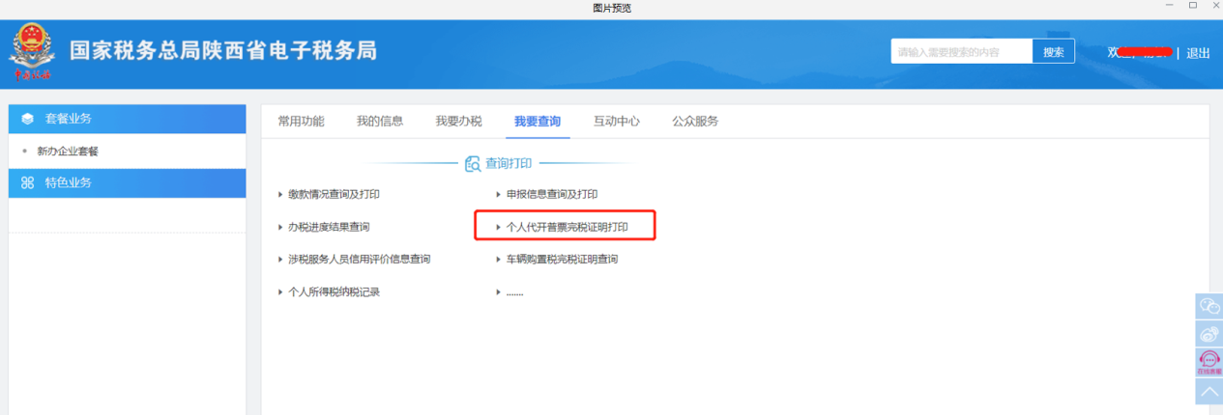Open 车辆购置税完税证明查询 link
The height and width of the screenshot is (415, 1223).
(562, 260)
